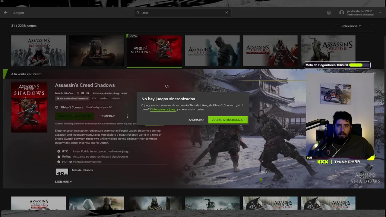Open the three-dot more options menu

127,116
